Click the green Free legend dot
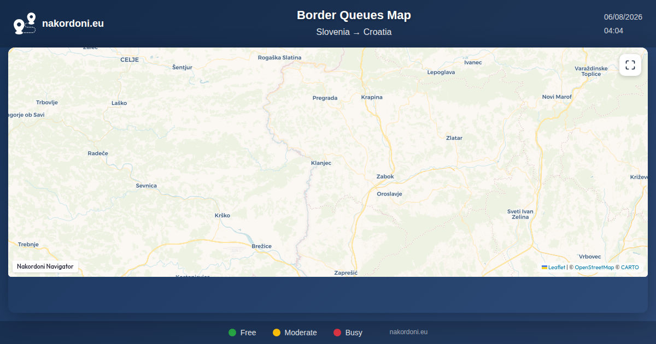Screen dimensions: 656x344 click(x=232, y=333)
